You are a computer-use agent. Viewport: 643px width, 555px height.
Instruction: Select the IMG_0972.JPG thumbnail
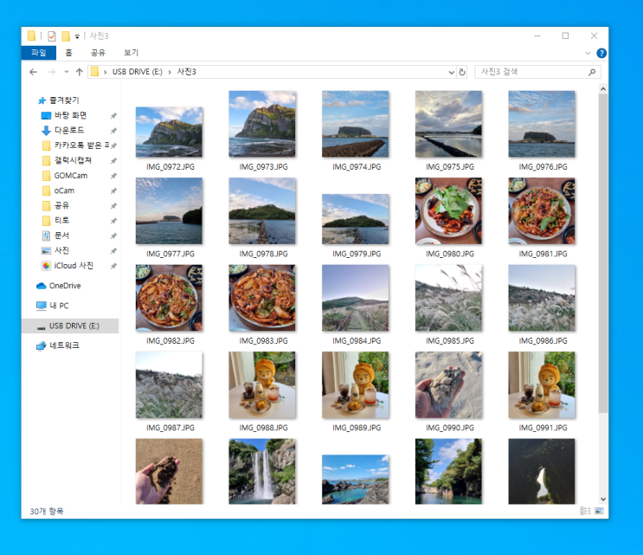169,132
